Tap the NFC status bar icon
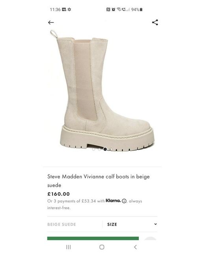 (108, 9)
